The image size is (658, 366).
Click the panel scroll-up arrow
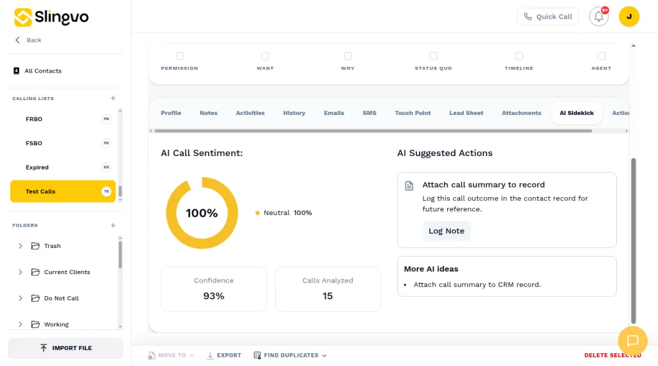coord(634,46)
